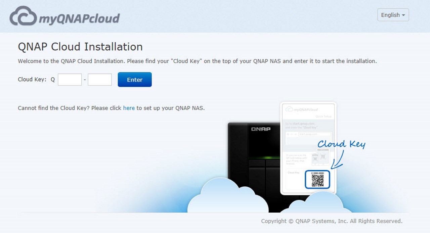430x233 pixels.
Task: Click the 'Cloud Key:' label
Action: [32, 80]
